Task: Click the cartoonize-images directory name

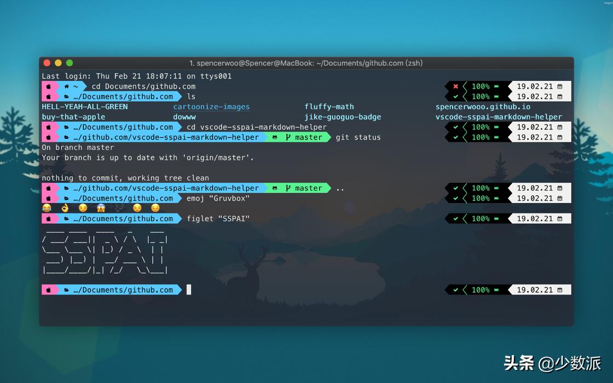Action: 211,107
